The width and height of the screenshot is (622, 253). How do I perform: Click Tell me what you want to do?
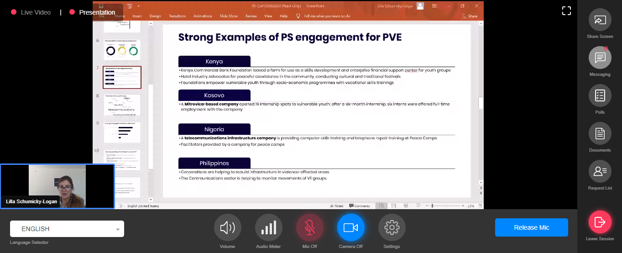pos(327,16)
